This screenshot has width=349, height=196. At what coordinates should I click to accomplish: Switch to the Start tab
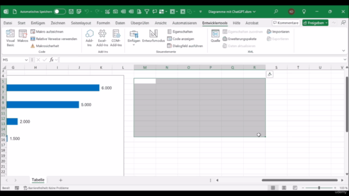21,23
